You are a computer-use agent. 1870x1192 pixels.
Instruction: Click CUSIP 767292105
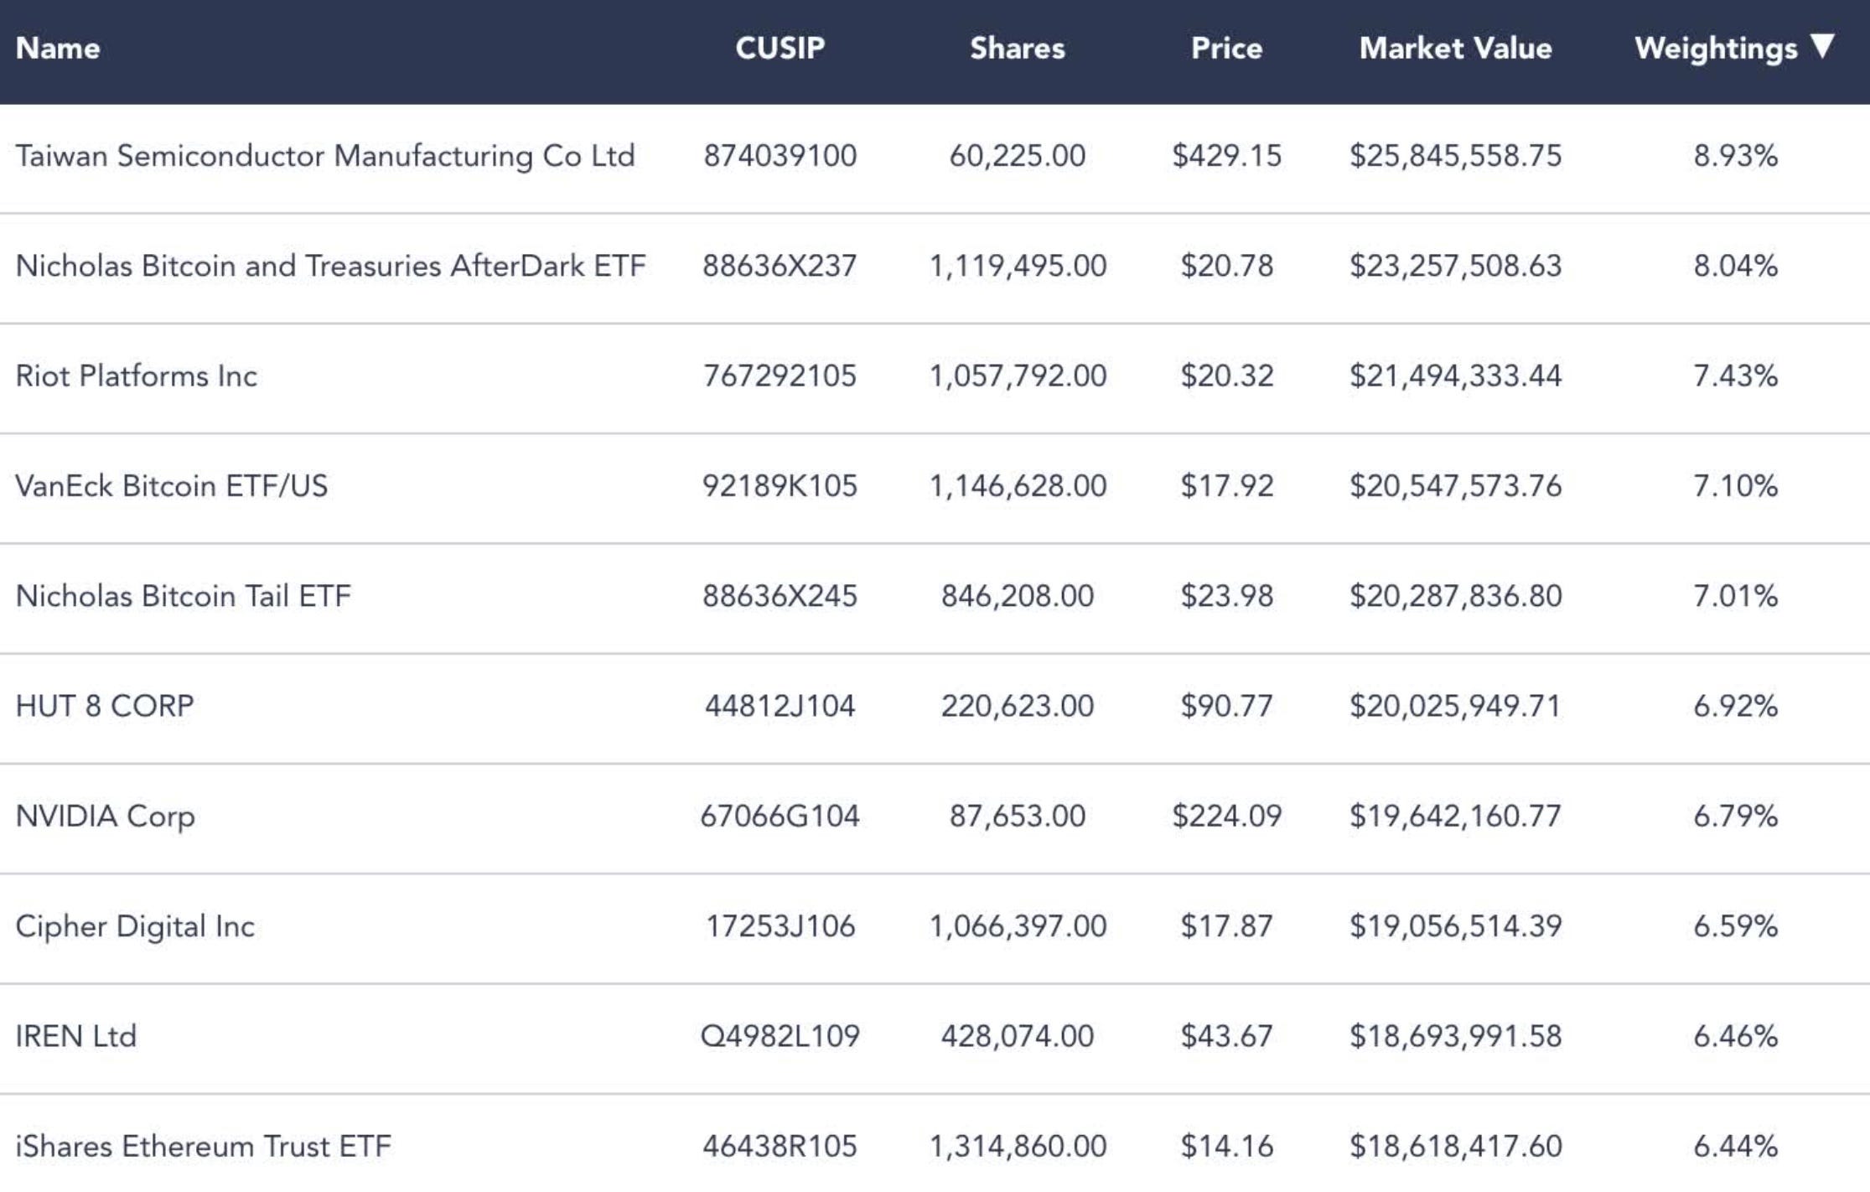pyautogui.click(x=780, y=376)
